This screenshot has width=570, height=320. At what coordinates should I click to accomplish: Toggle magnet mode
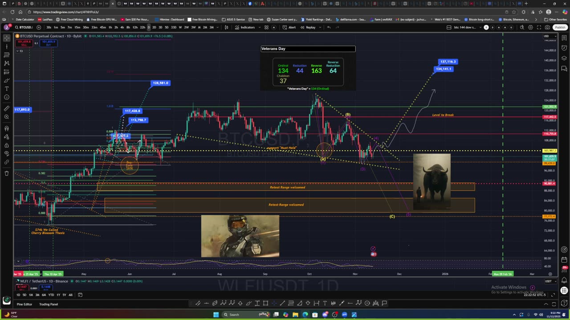tap(7, 128)
